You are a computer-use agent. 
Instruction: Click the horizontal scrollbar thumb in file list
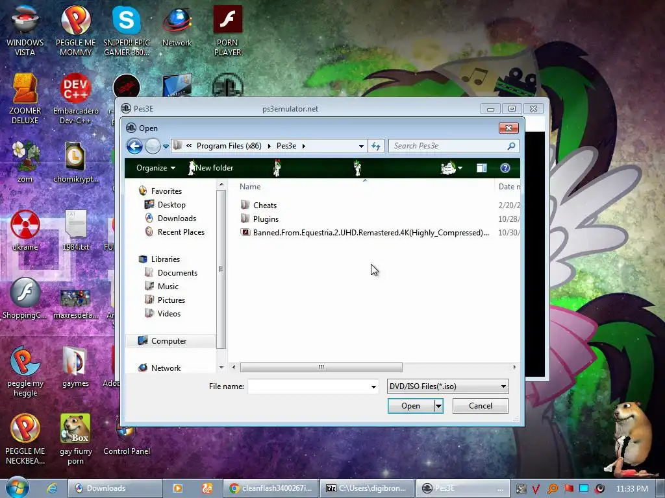[321, 367]
